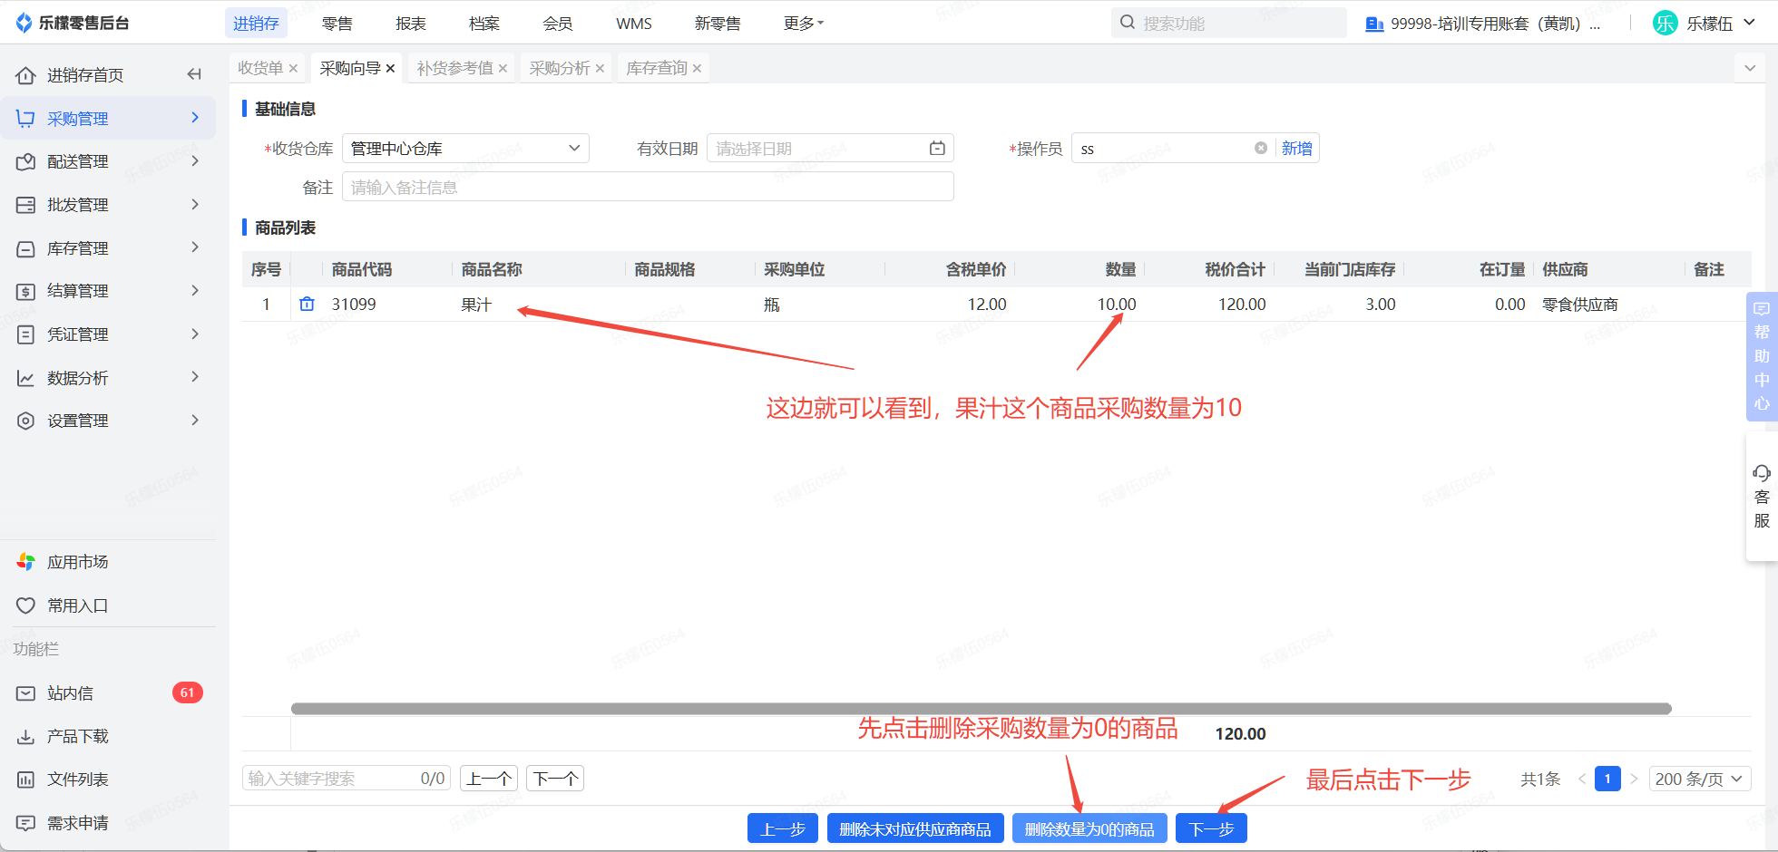The width and height of the screenshot is (1778, 852).
Task: Select 会员 top menu
Action: [x=558, y=23]
